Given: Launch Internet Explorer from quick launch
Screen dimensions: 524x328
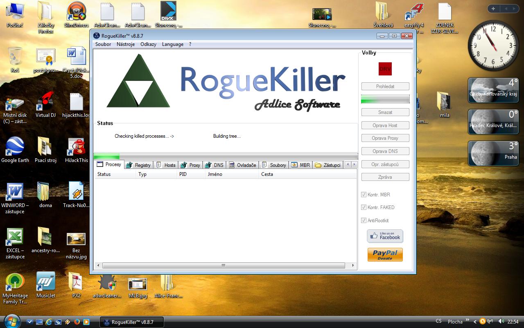Looking at the screenshot, I should point(49,322).
